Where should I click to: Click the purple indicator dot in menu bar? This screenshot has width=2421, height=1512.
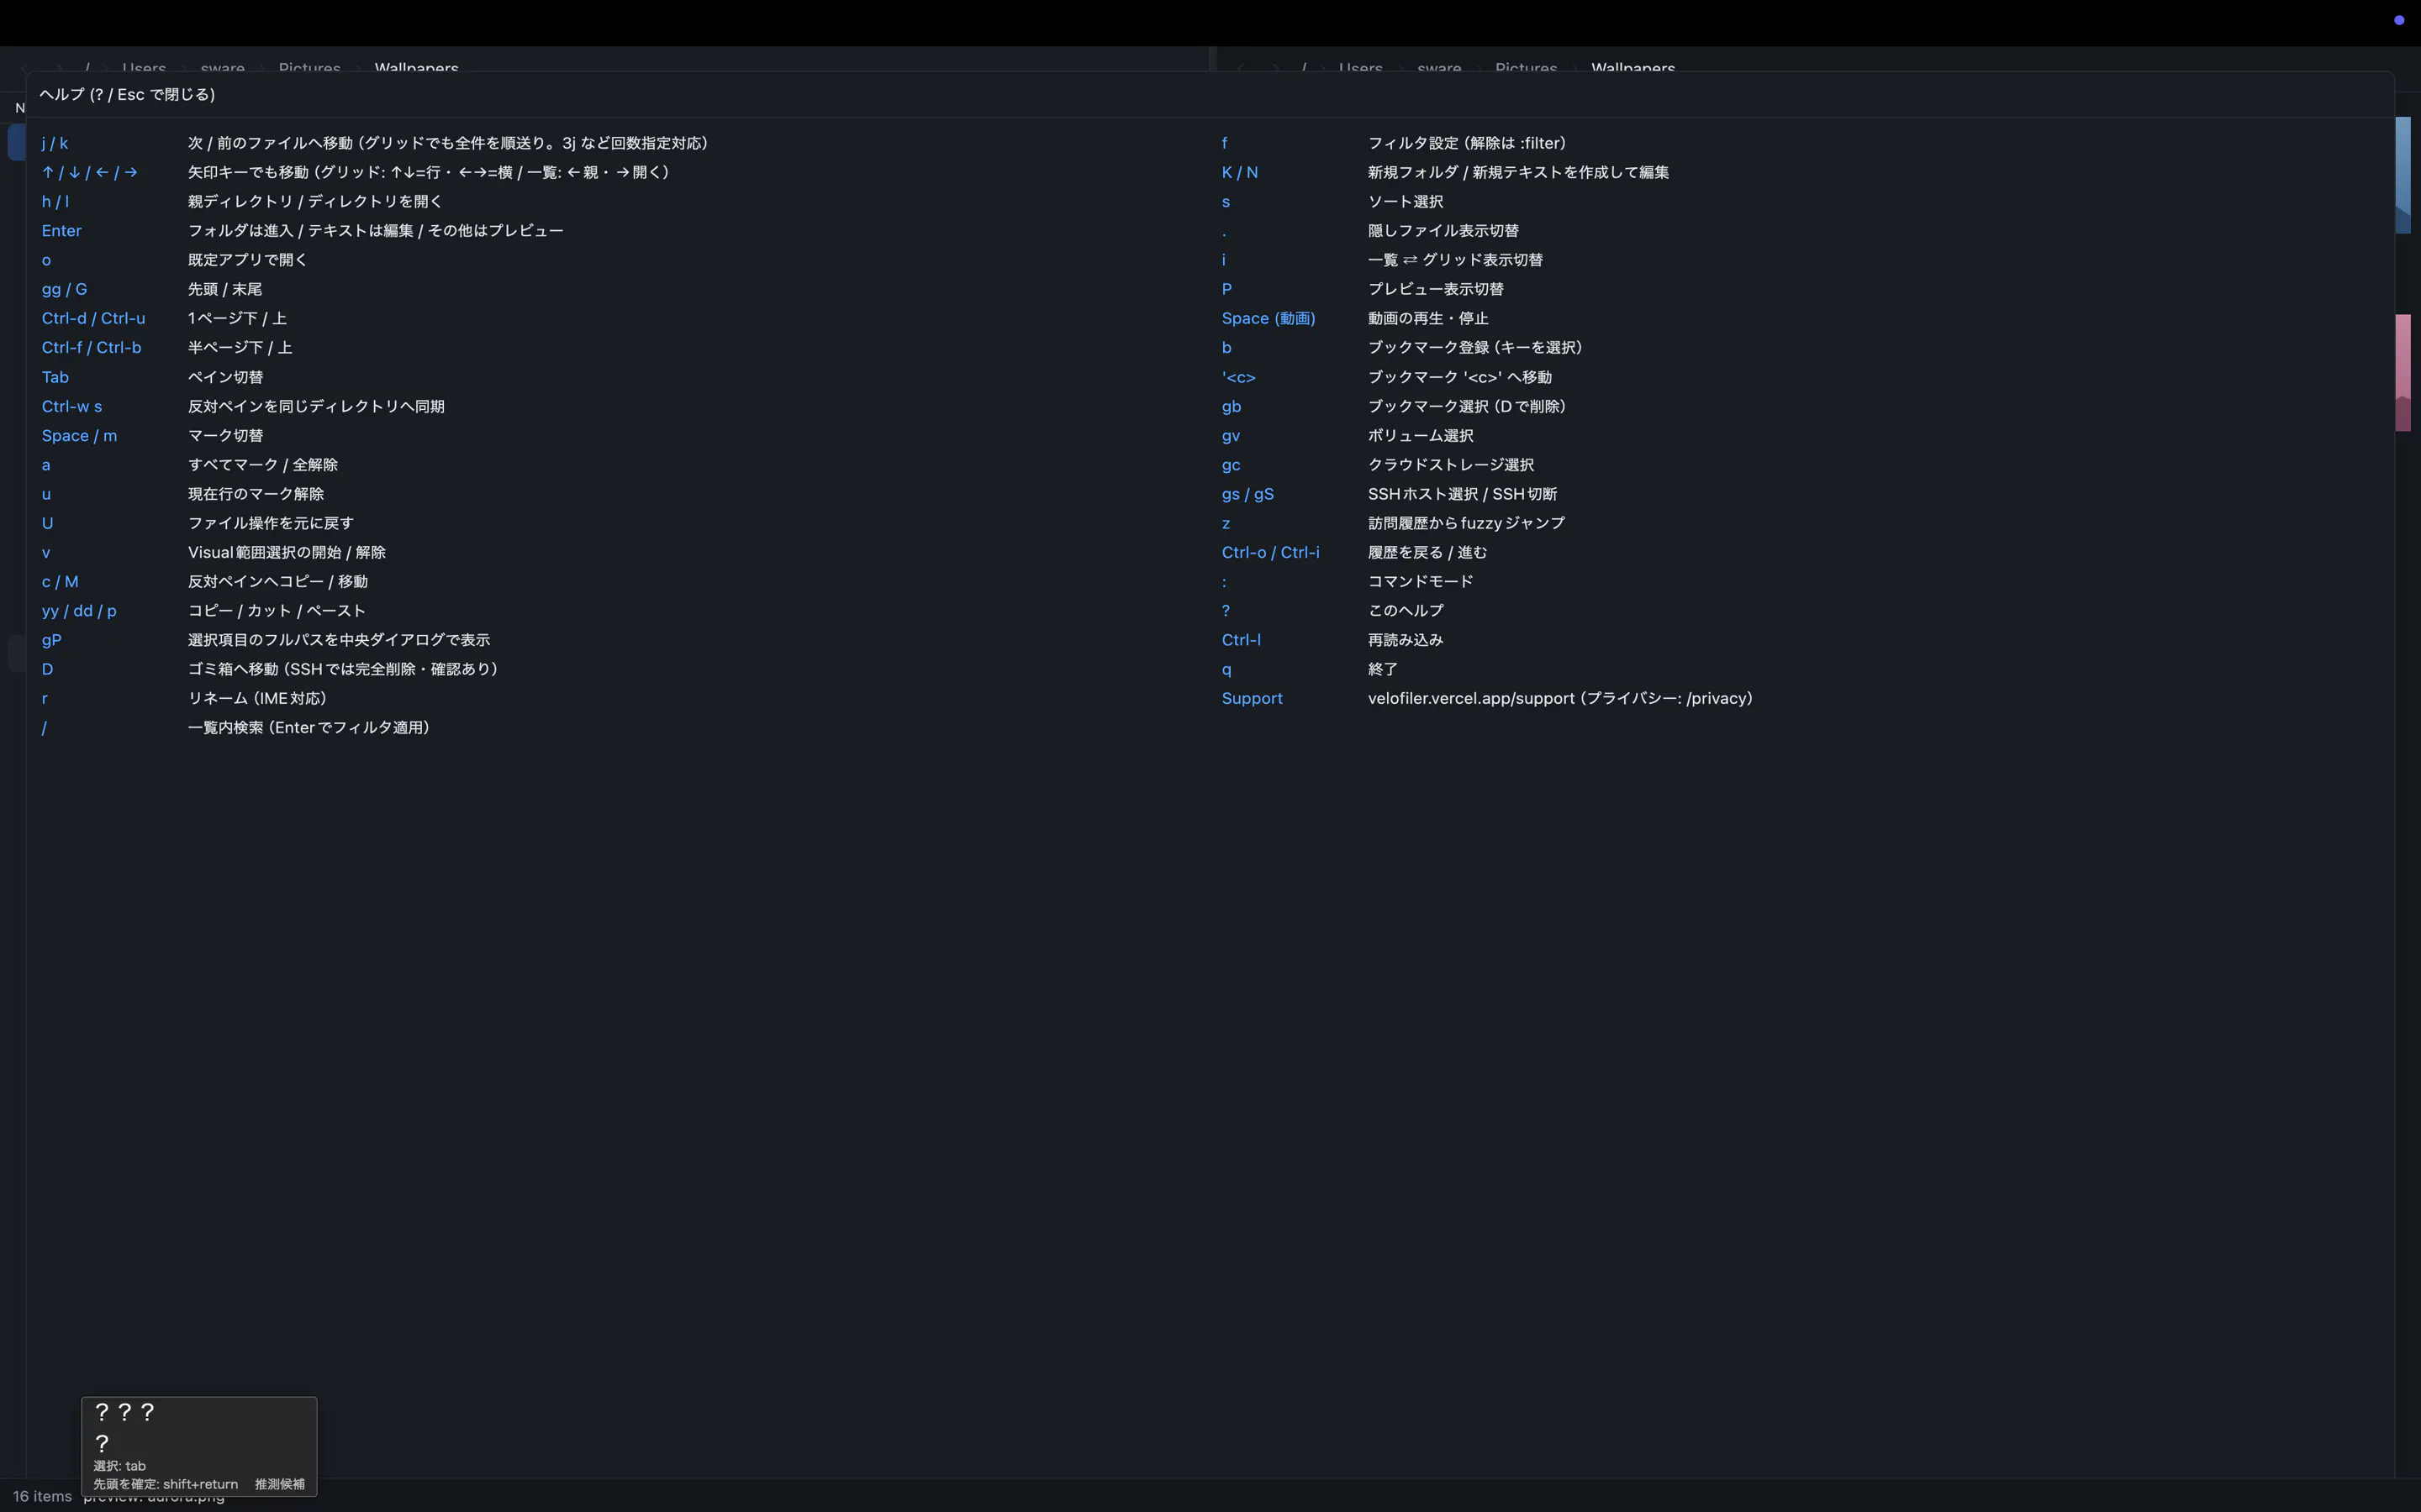click(2399, 20)
